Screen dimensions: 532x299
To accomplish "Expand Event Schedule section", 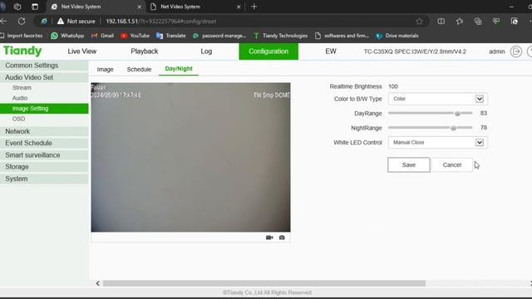I will 44,143.
